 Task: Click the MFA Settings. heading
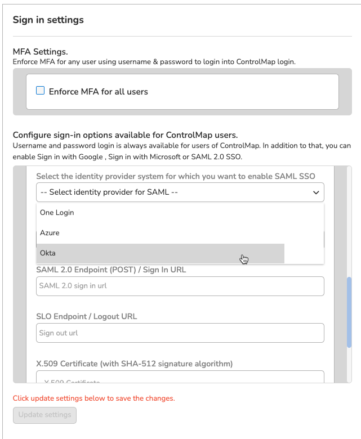[41, 52]
